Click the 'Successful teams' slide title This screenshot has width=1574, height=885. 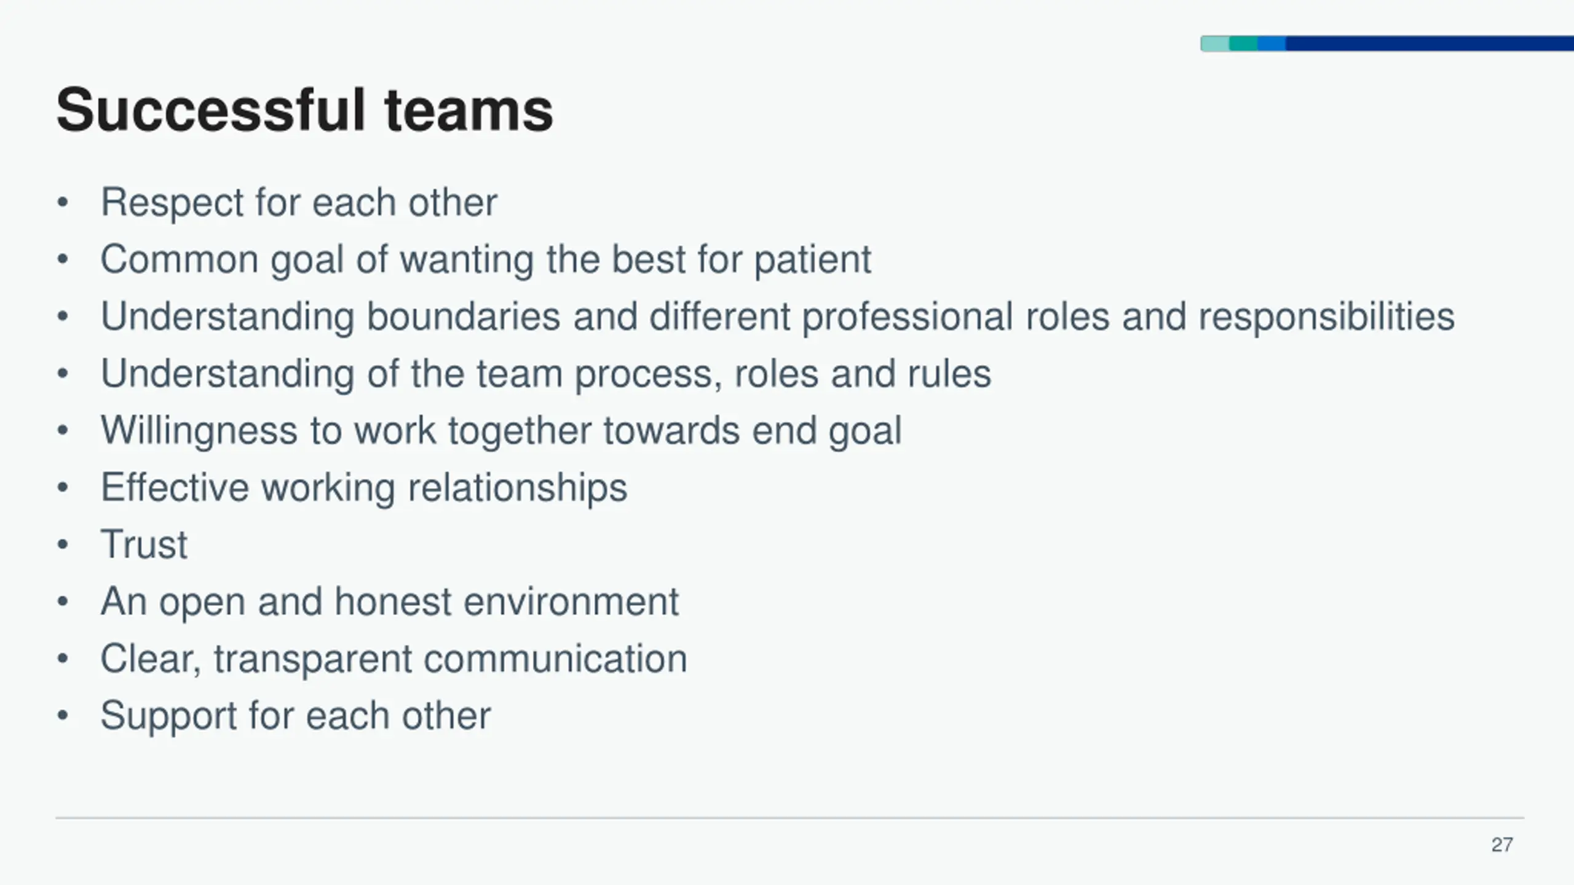(304, 111)
